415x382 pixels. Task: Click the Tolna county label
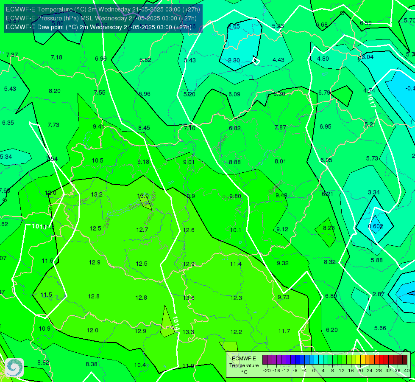[149, 219]
